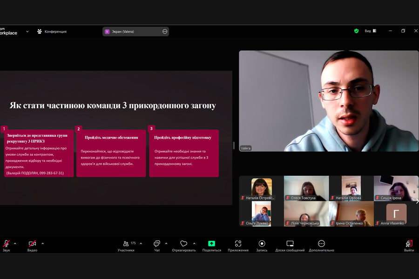
Task: Select Лілія Черновська participant thumbnail
Action: 306,214
